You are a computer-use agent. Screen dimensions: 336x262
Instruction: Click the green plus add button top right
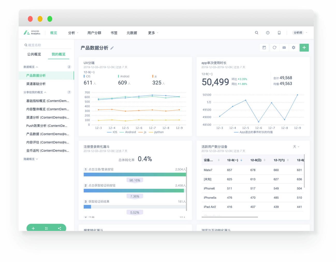click(x=304, y=48)
